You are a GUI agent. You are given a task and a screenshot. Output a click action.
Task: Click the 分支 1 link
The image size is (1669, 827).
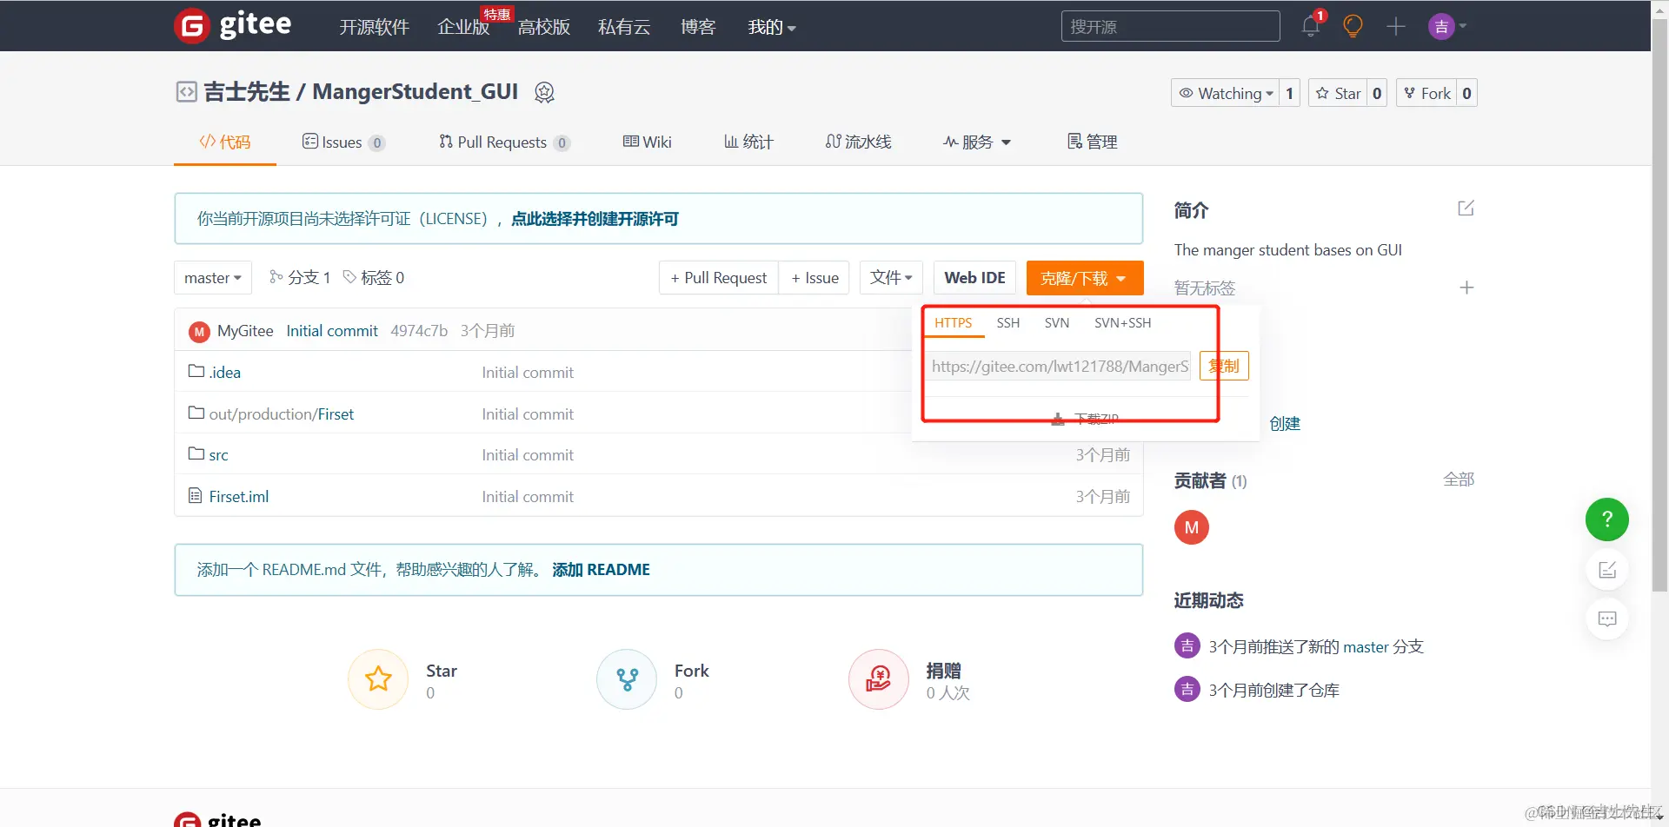(x=300, y=277)
